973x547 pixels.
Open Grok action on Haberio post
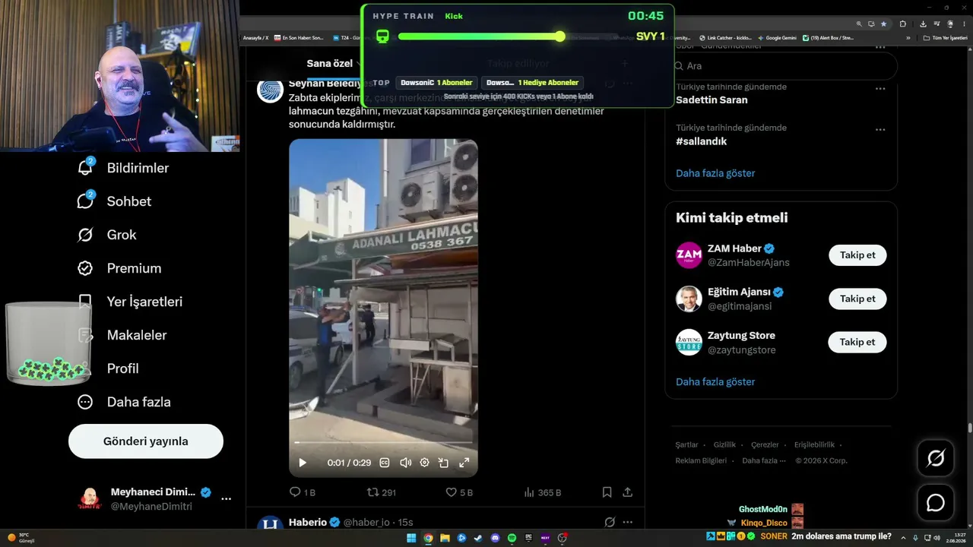[609, 522]
